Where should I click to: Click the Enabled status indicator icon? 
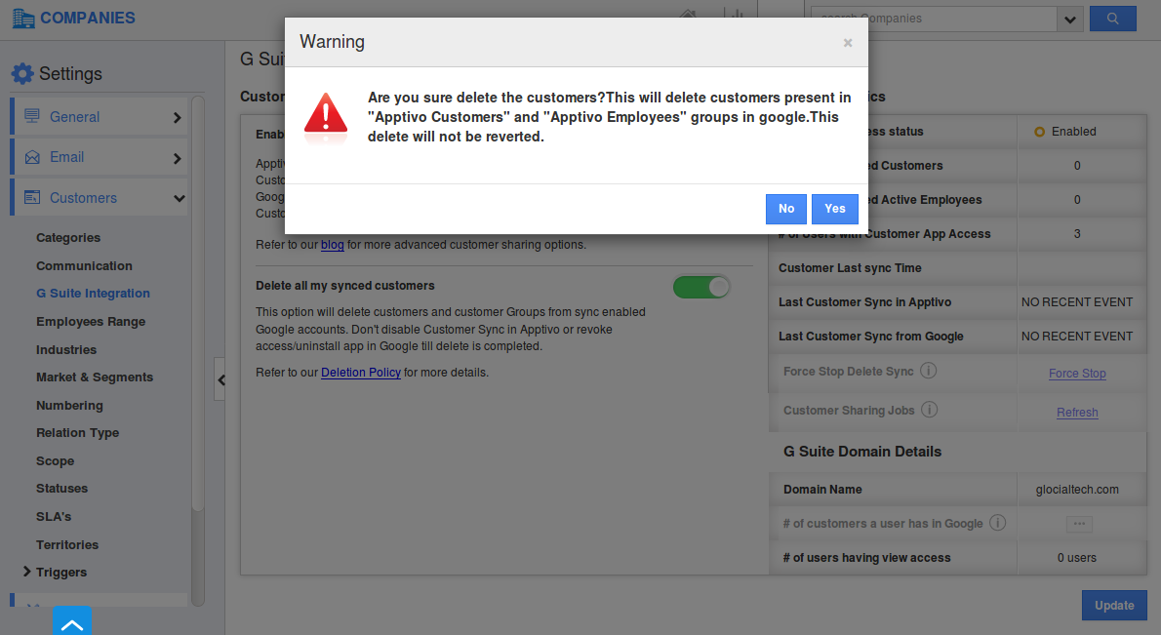[x=1040, y=132]
